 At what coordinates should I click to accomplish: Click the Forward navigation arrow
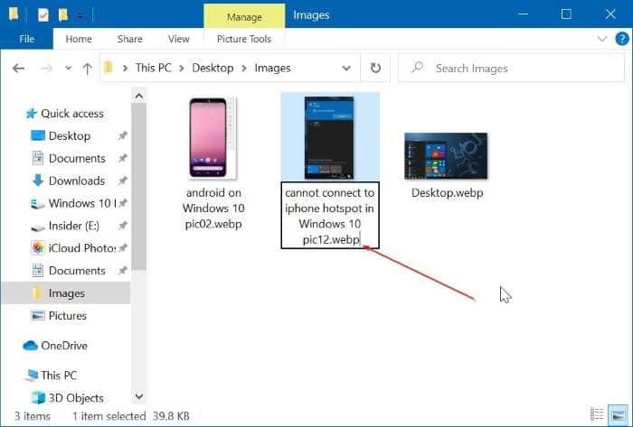click(x=46, y=69)
